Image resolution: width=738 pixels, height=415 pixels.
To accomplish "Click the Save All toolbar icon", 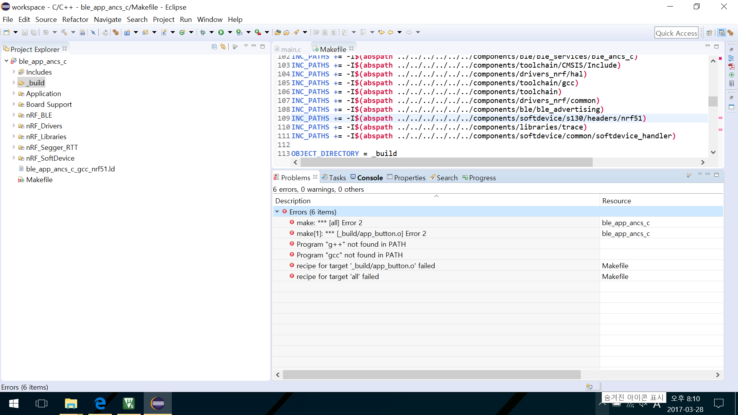I will pyautogui.click(x=34, y=32).
